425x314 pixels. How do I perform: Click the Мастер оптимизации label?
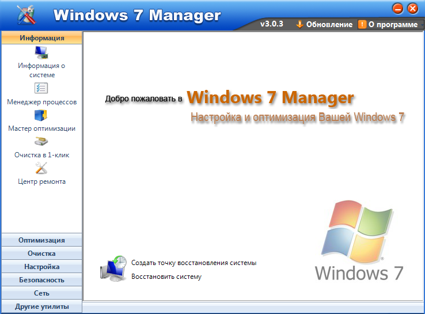pos(41,128)
